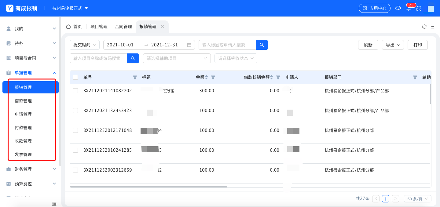The image size is (440, 207).
Task: Open the 请选择辅助项目 dropdown
Action: coord(177,58)
